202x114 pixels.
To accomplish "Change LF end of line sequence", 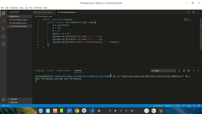I will point(184,105).
